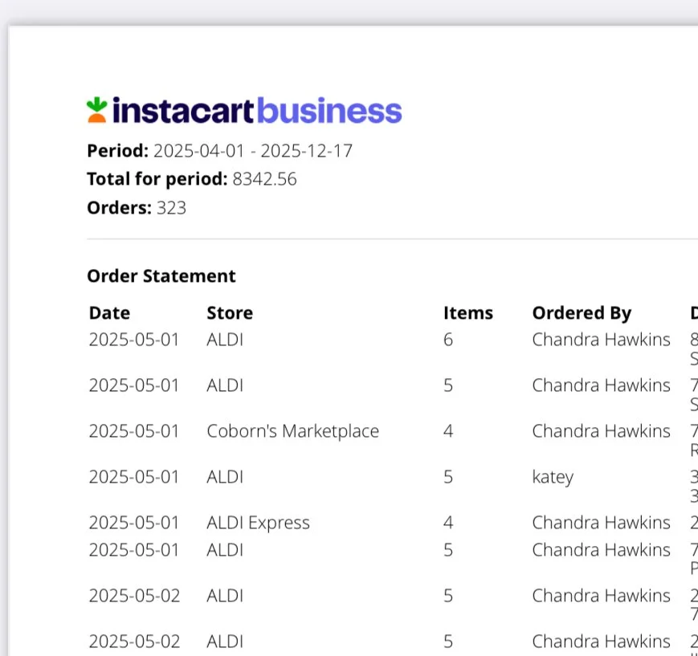Click the 'katey' ordered-by cell
Screen dimensions: 698x656
tap(553, 478)
